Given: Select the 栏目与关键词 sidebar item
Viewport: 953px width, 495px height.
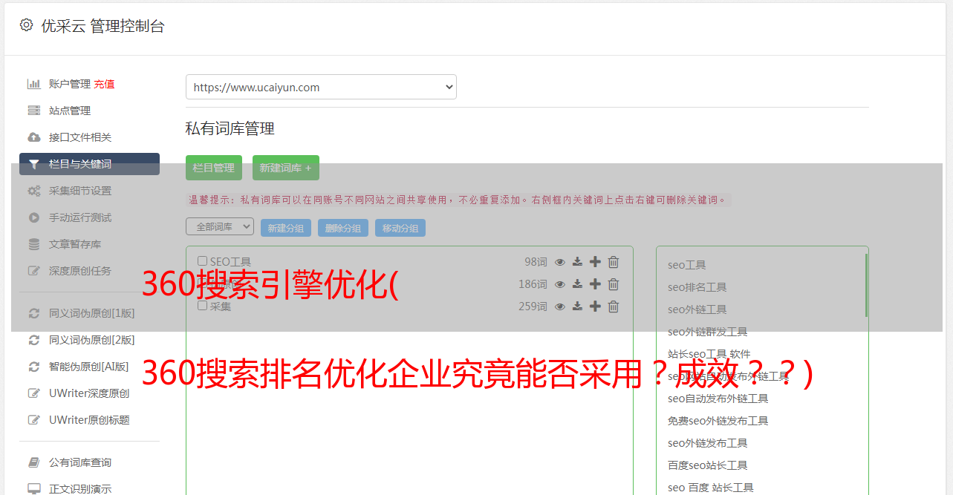Looking at the screenshot, I should (x=89, y=164).
